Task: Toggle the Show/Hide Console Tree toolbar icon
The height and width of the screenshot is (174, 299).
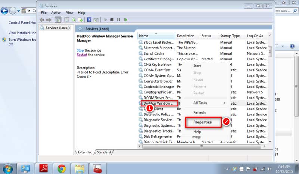Action: tap(58, 20)
